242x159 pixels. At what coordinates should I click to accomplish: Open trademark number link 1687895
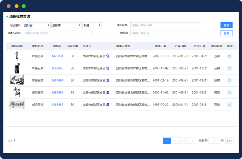coord(57,68)
